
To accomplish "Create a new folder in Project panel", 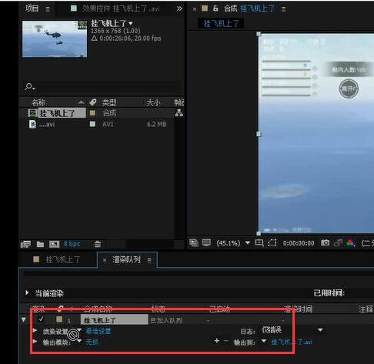I will (x=40, y=244).
